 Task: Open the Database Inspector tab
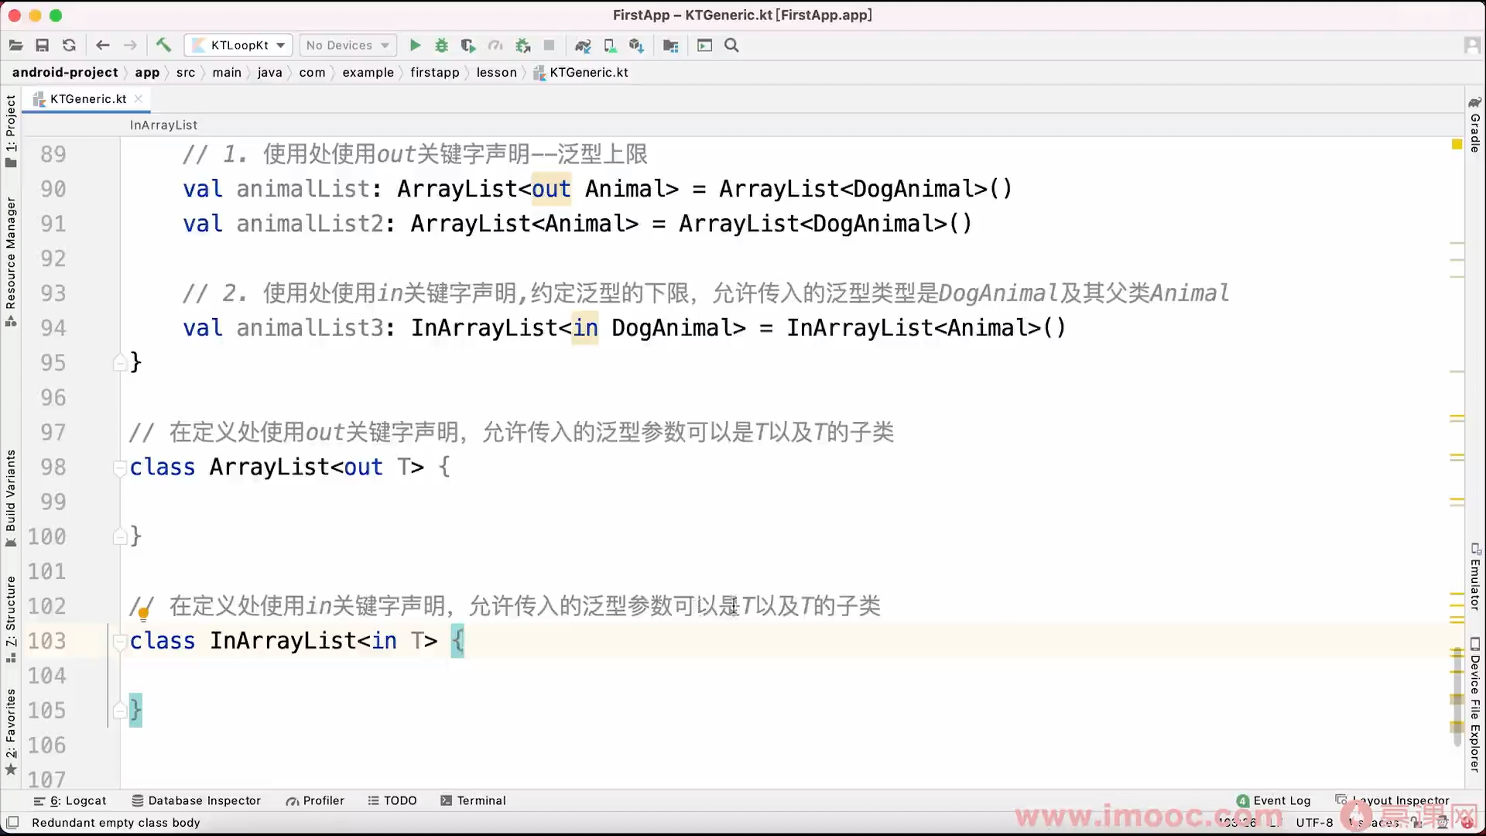(x=196, y=800)
